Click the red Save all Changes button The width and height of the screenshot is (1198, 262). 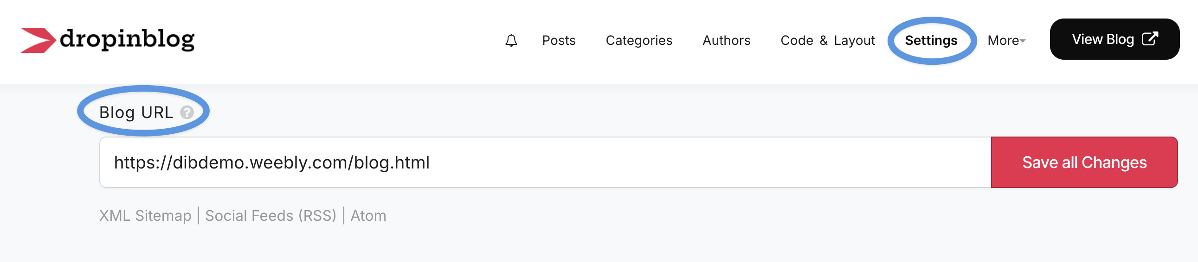1084,162
